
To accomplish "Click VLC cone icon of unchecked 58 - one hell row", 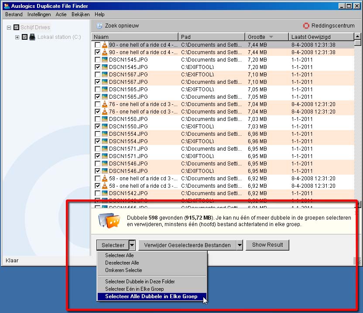I will tap(105, 178).
